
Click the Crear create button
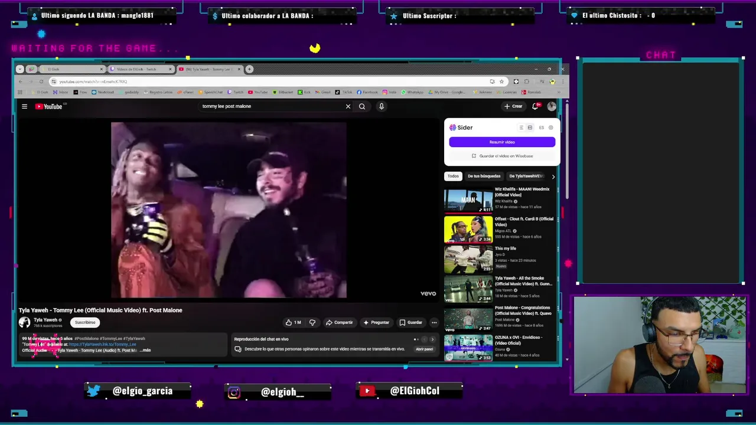tap(513, 106)
